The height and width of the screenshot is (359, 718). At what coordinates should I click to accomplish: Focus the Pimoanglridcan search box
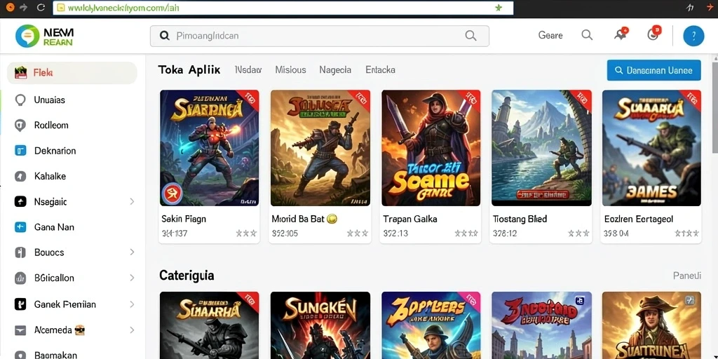pos(319,36)
